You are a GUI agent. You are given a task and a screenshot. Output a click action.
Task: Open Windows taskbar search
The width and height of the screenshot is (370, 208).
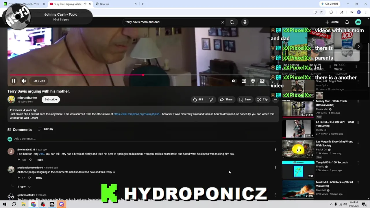pos(14,204)
